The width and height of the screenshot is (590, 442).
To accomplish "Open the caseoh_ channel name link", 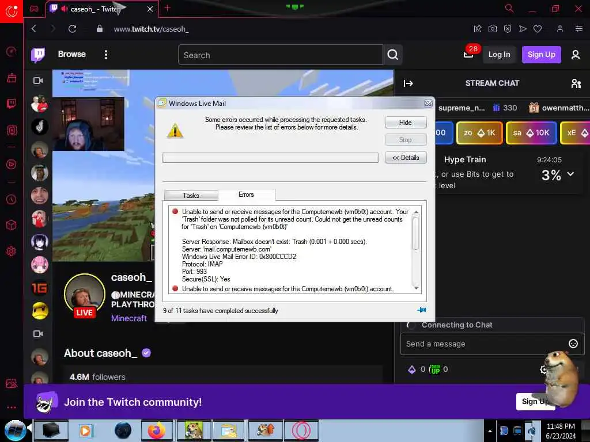I will point(132,277).
